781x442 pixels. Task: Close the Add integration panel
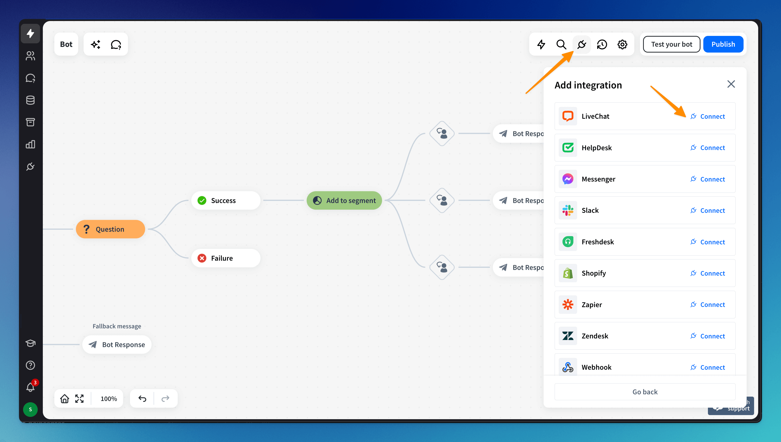(x=731, y=84)
